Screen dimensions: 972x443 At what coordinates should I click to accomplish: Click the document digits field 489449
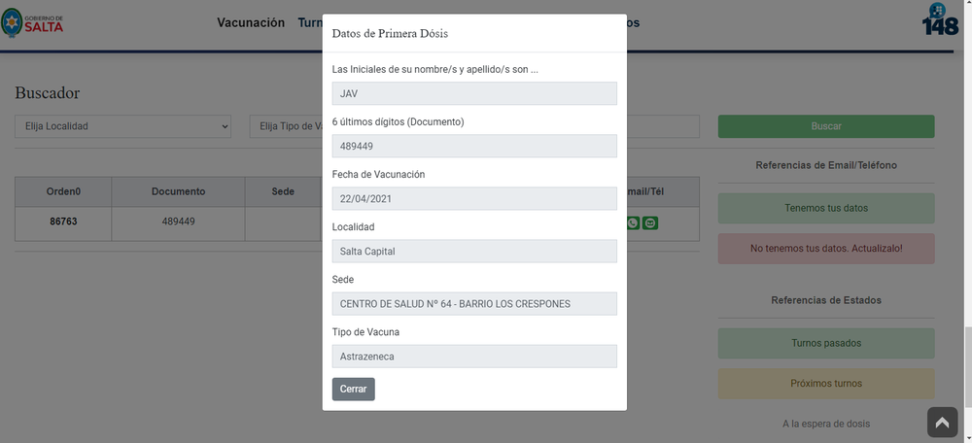click(x=474, y=147)
